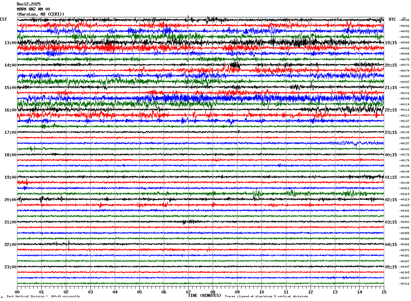The image size is (411, 301).
Task: Click the "UTC" timezone label
Action: [x=392, y=19]
